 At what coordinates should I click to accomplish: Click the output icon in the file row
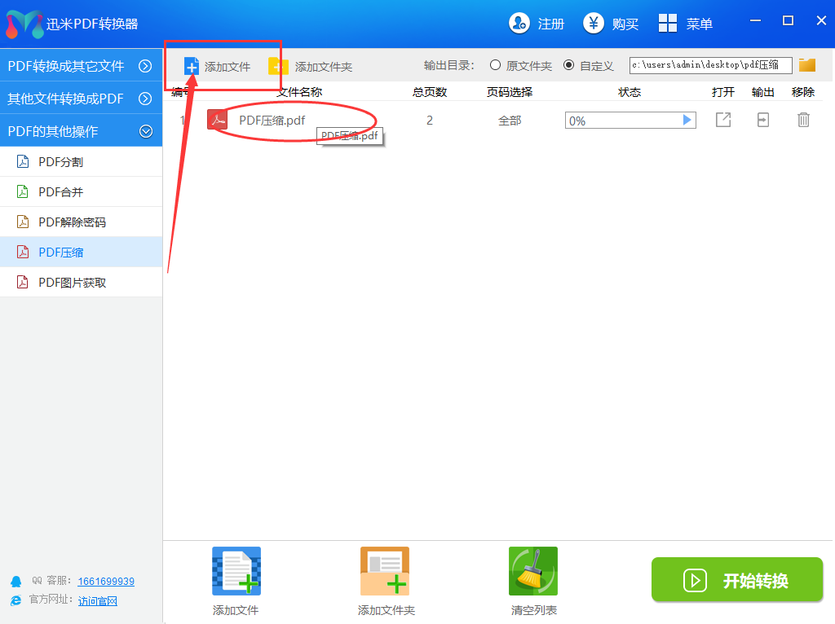pos(762,121)
